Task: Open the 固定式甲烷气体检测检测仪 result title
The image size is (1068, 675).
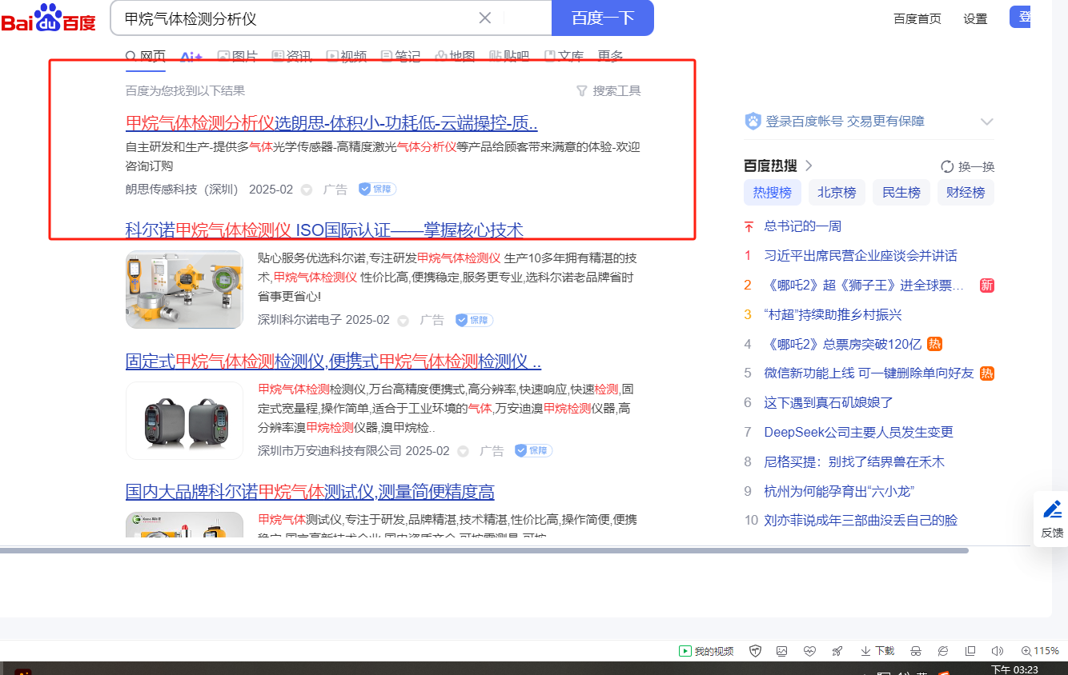Action: pyautogui.click(x=333, y=361)
